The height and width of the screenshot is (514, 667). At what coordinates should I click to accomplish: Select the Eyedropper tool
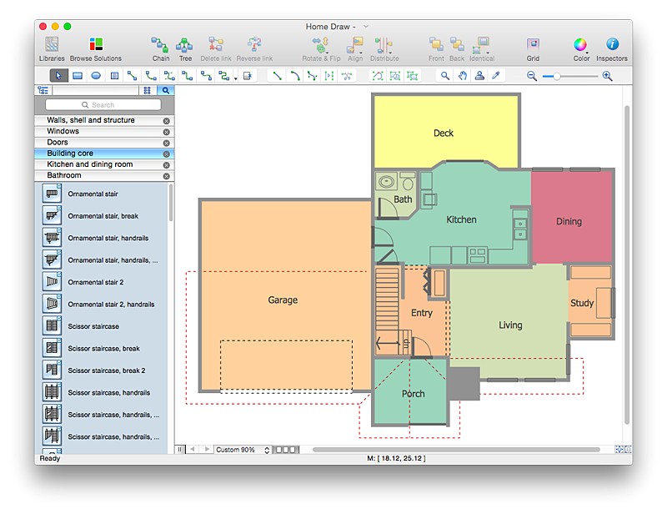click(x=498, y=75)
